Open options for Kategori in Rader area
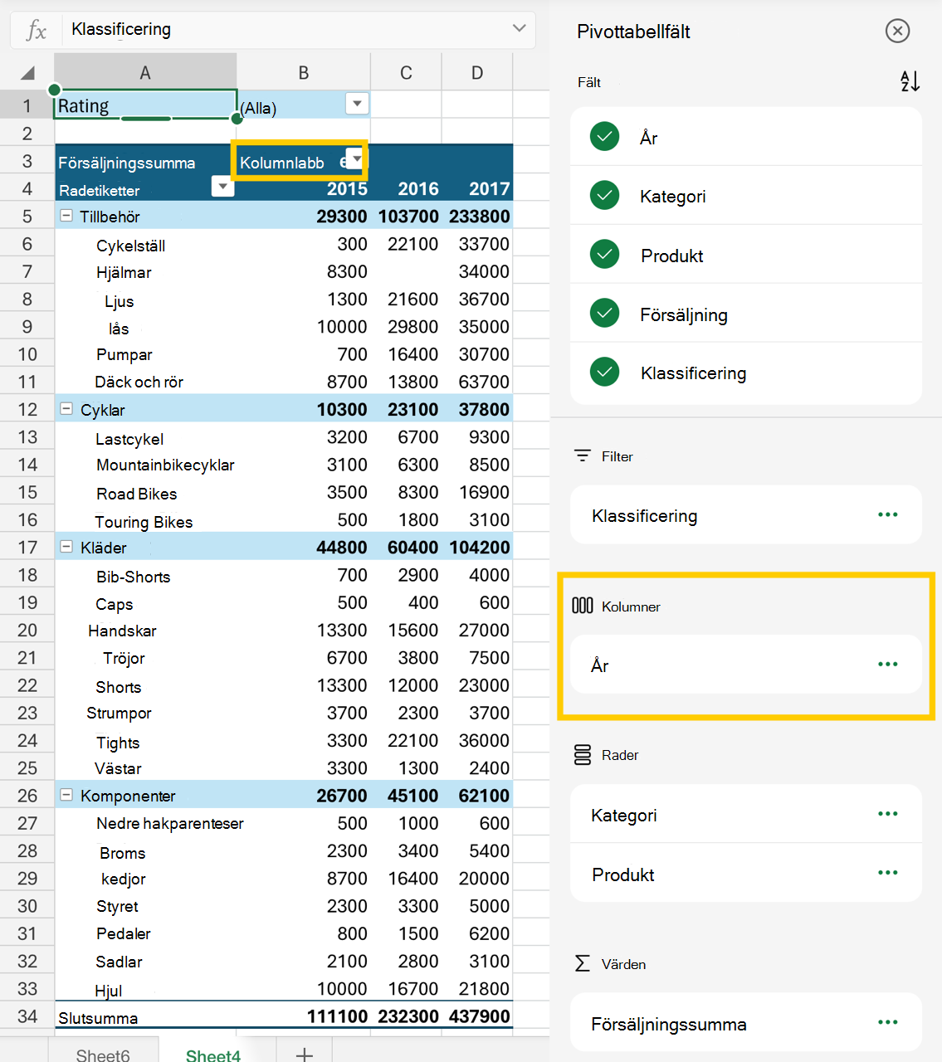This screenshot has width=942, height=1062. (x=888, y=814)
